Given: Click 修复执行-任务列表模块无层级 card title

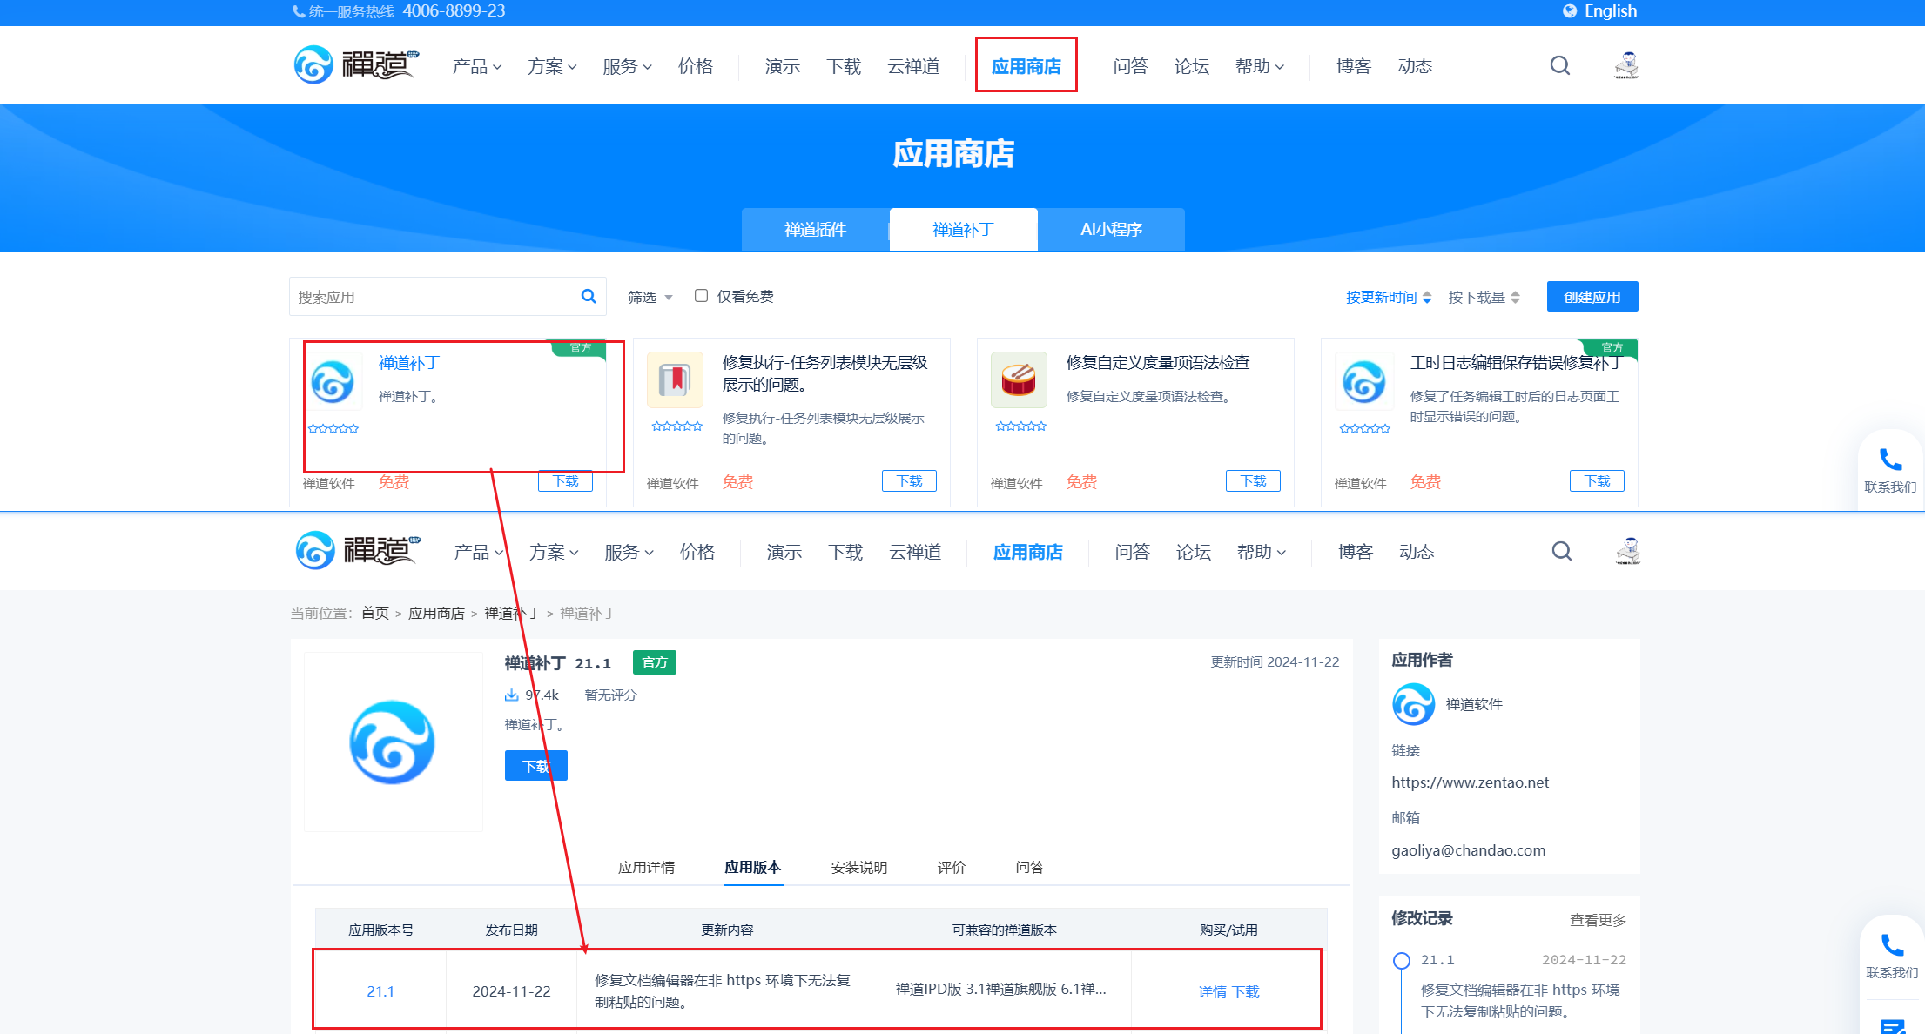Looking at the screenshot, I should coord(825,373).
